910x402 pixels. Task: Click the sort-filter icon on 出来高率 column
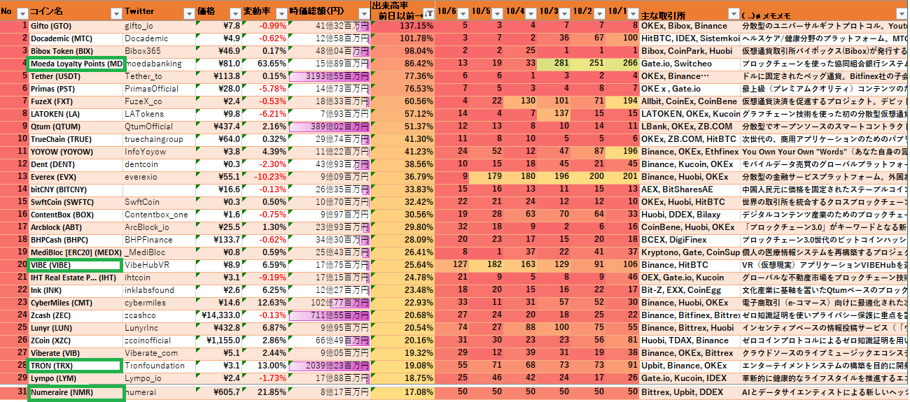427,13
